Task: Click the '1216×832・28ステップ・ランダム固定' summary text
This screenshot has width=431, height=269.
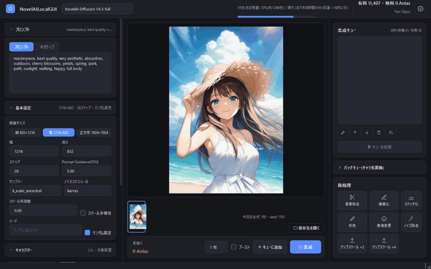Action: pos(85,108)
